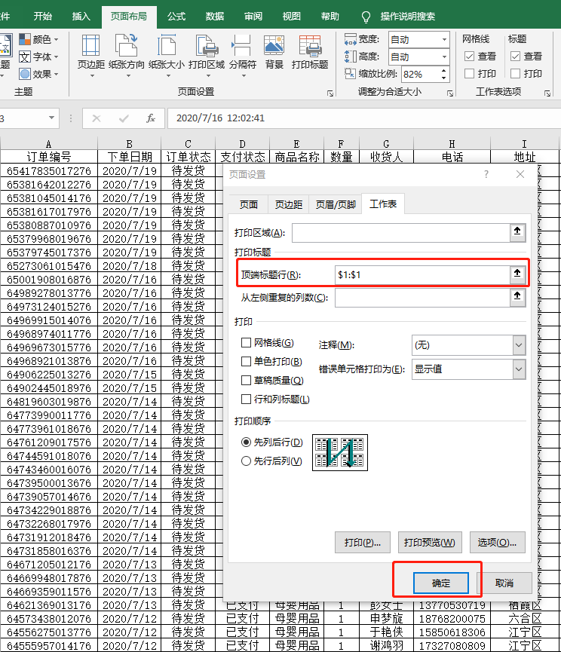Decrease 缩放比例 with down stepper
Viewport: 561px width, 652px height.
(x=443, y=78)
